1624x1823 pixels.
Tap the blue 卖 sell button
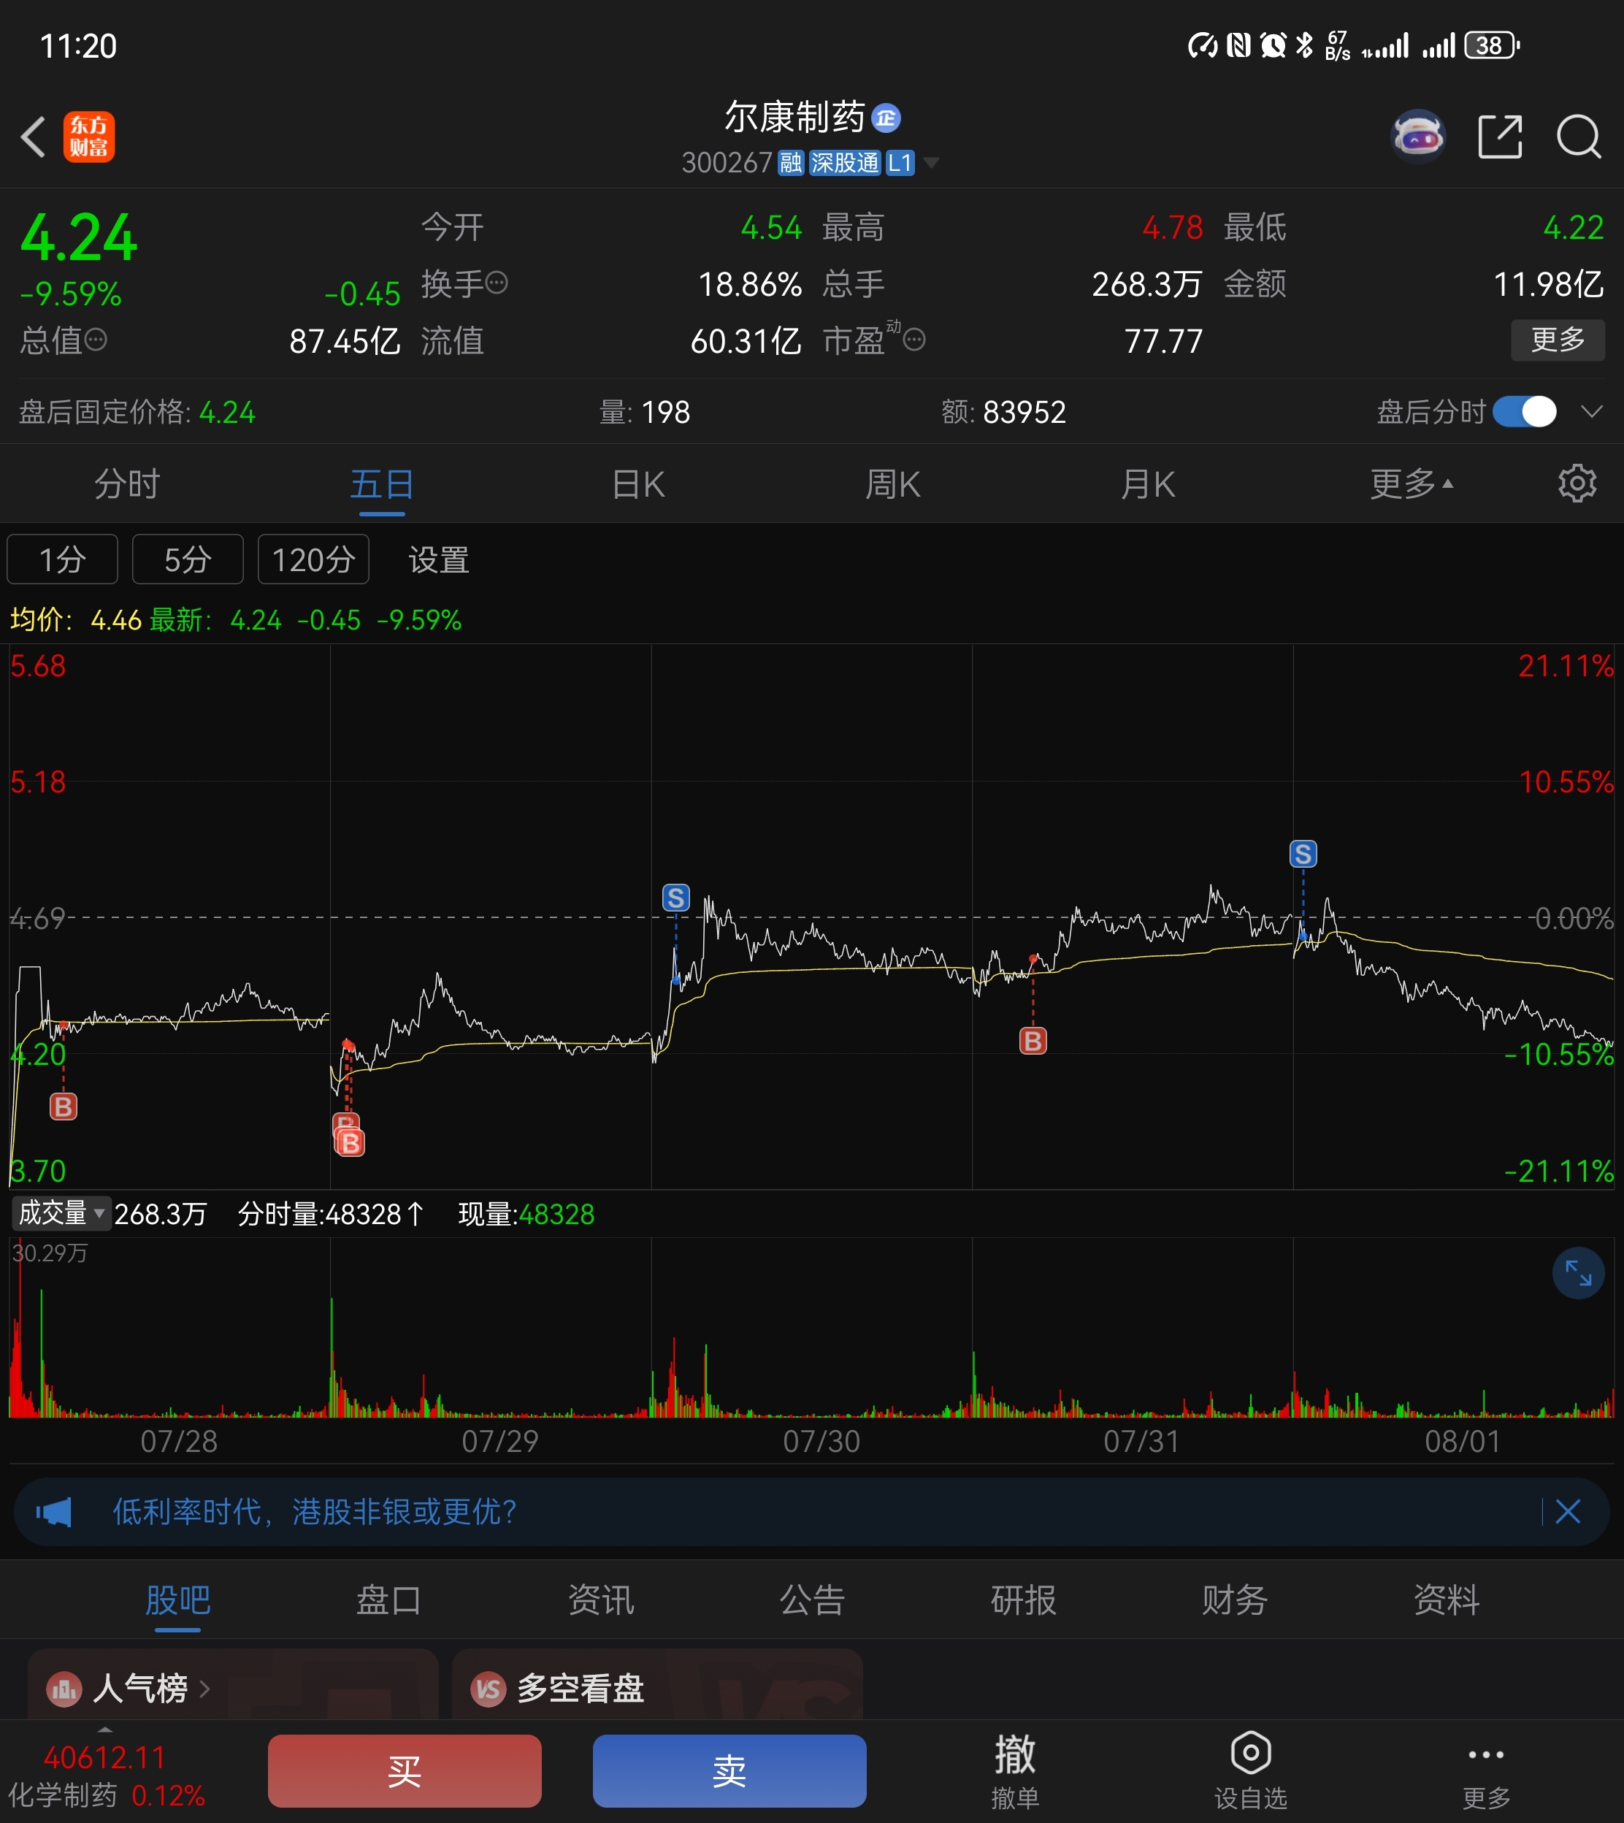click(729, 1770)
